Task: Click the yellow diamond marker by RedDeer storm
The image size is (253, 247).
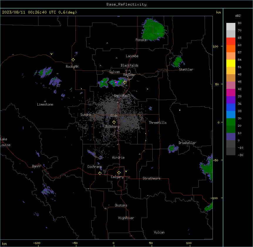Action: pyautogui.click(x=125, y=82)
